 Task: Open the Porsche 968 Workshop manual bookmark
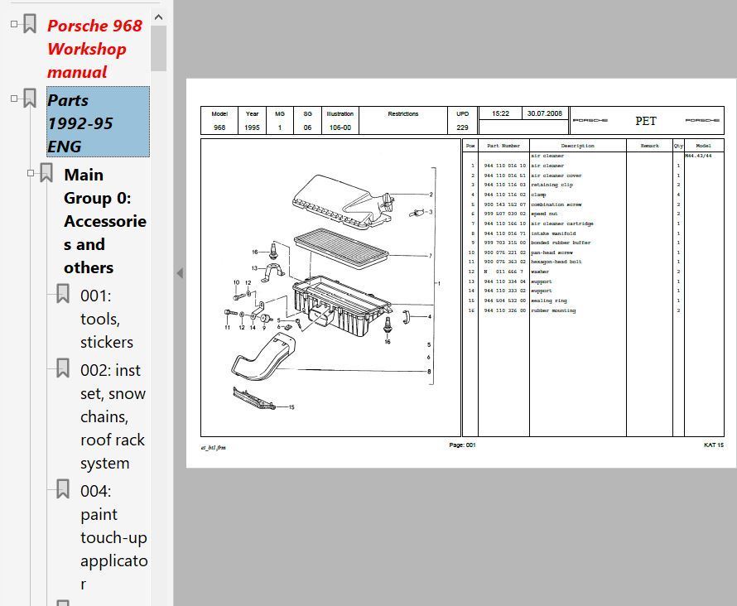pos(94,49)
